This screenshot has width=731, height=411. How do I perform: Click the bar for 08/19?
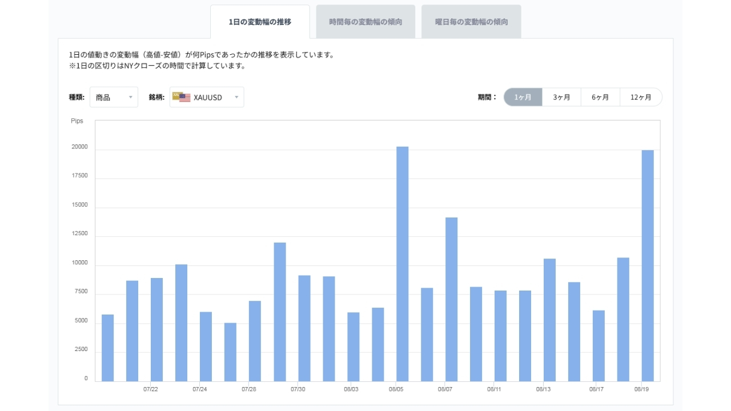[648, 265]
